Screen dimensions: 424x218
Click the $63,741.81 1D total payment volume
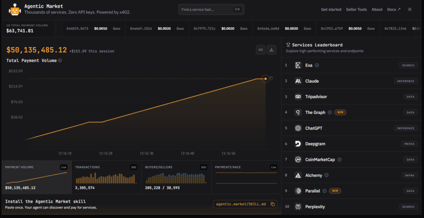tap(20, 31)
